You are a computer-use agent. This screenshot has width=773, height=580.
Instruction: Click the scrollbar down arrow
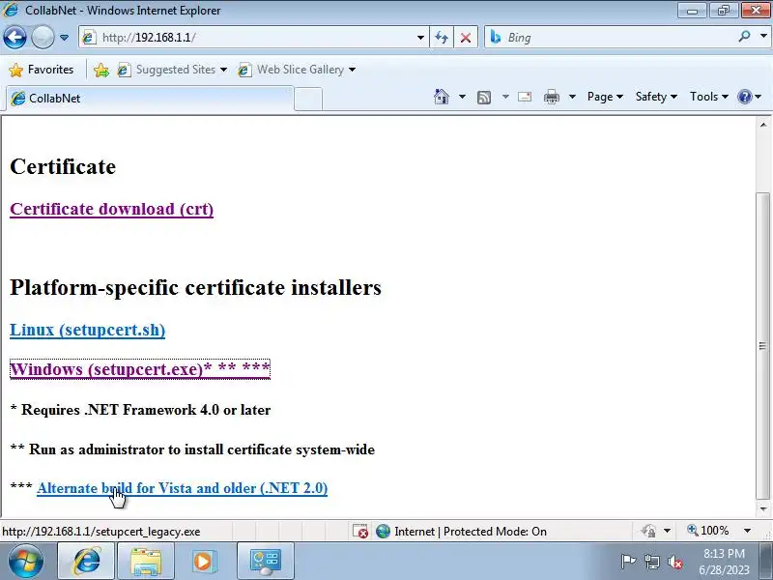point(763,509)
